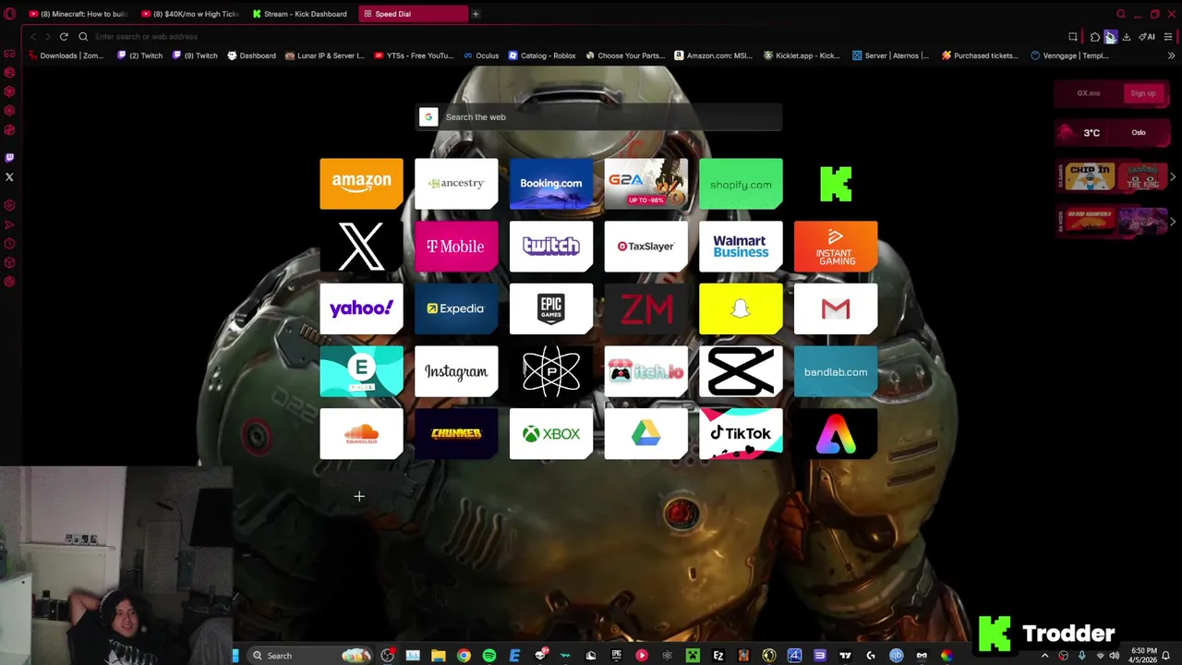Open a new tab with plus button
The image size is (1182, 665).
click(x=476, y=14)
